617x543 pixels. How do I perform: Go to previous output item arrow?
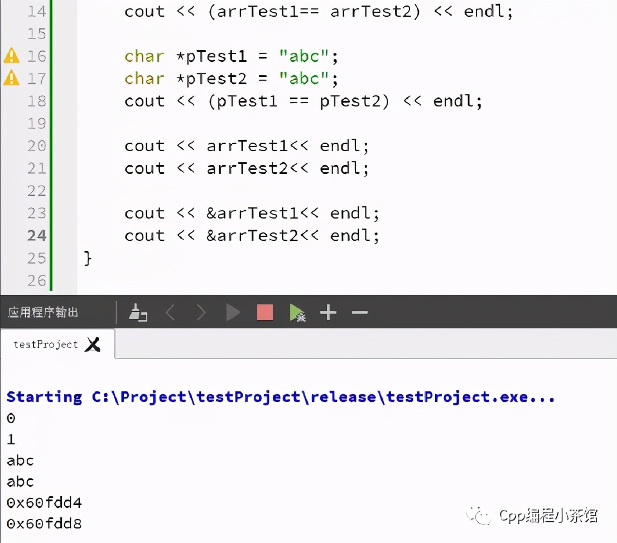[170, 313]
